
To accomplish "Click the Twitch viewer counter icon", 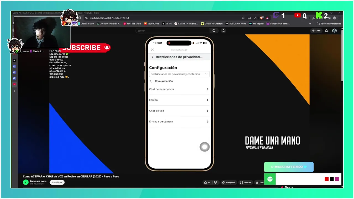I will 276,15.
